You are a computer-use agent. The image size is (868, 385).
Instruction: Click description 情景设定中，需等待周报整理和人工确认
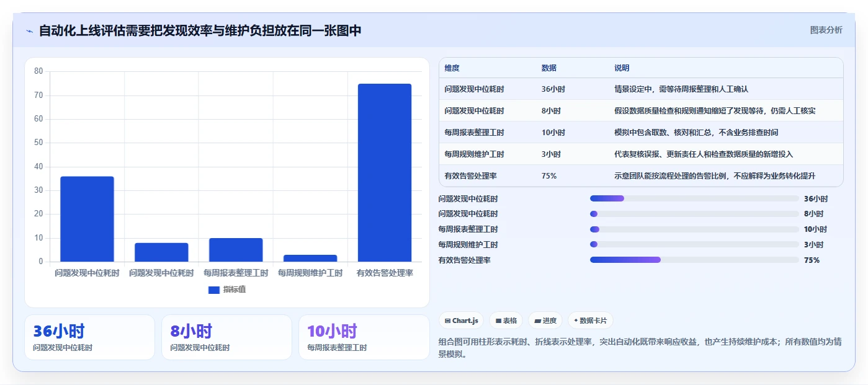pos(681,89)
